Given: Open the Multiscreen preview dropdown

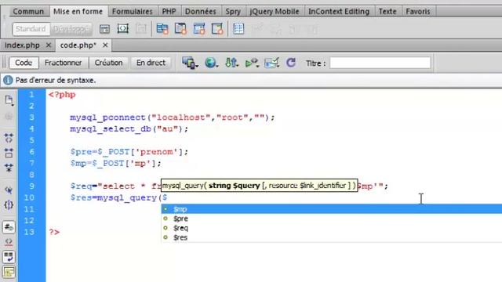Looking at the screenshot, I should pos(190,63).
